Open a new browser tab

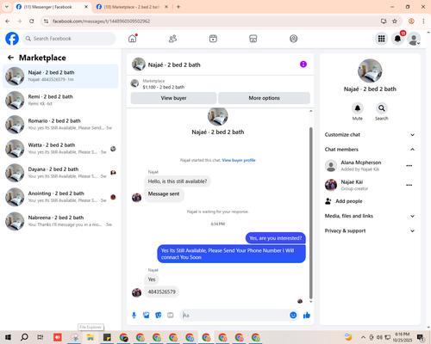click(x=178, y=7)
